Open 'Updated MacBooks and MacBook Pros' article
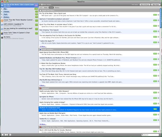Screen dimensions: 162x137 (x=99, y=59)
